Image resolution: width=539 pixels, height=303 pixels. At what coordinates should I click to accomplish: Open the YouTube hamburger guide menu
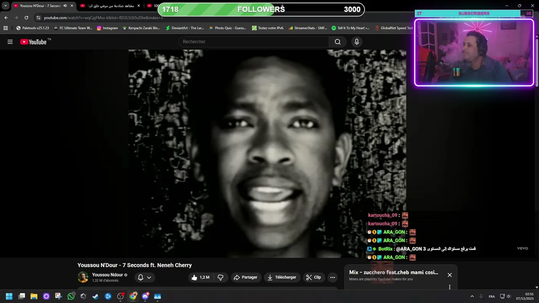[x=10, y=42]
